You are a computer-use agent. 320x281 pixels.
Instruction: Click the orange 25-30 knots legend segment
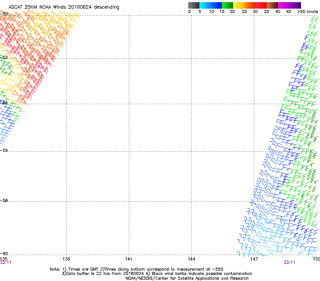coord(250,5)
